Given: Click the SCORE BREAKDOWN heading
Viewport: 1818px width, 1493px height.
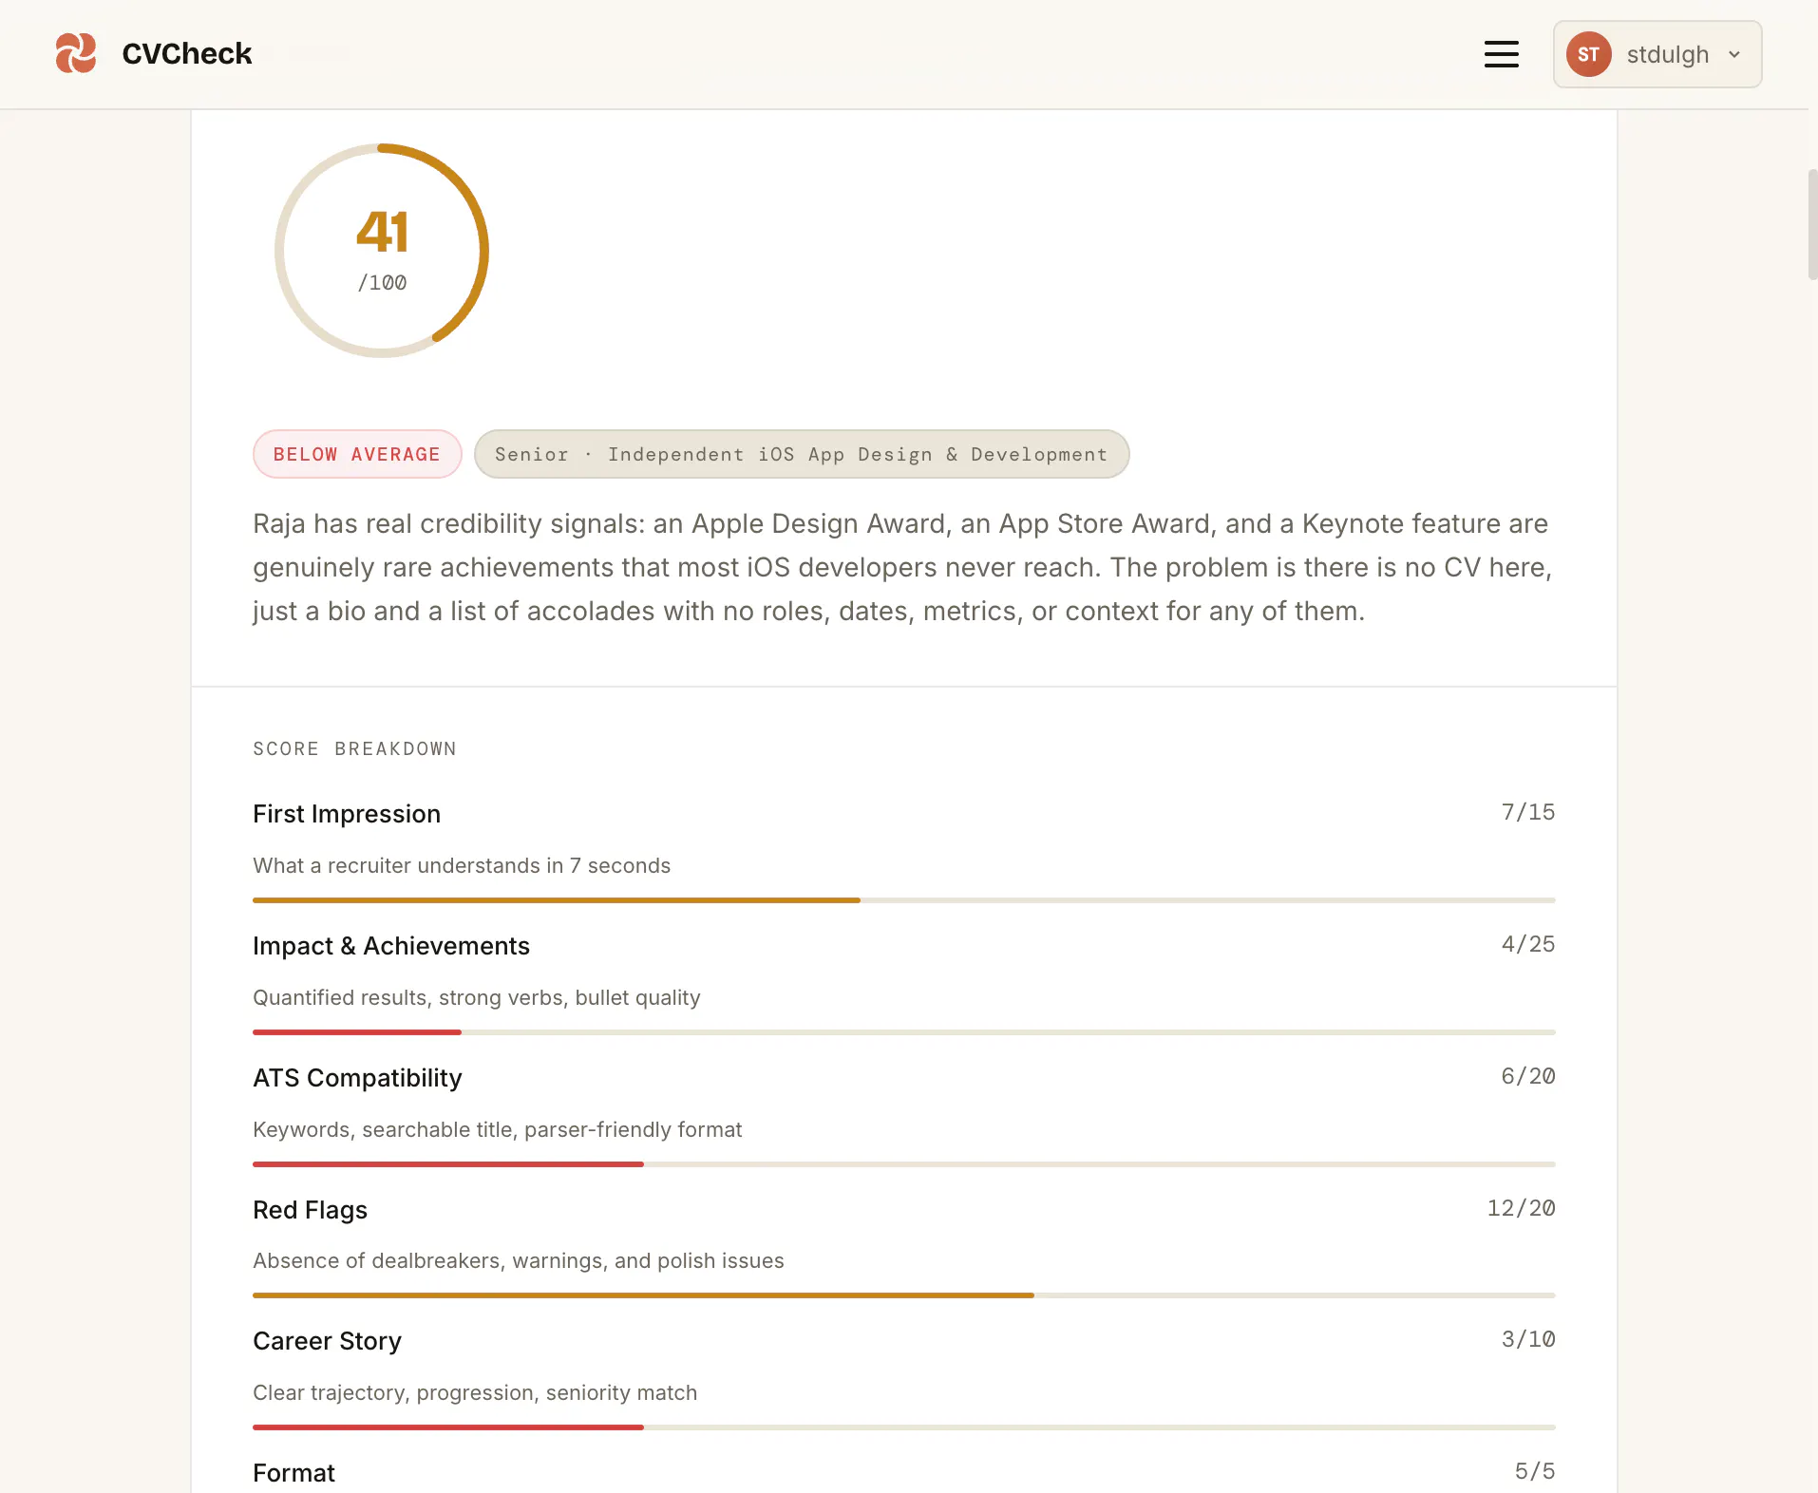Looking at the screenshot, I should point(354,748).
